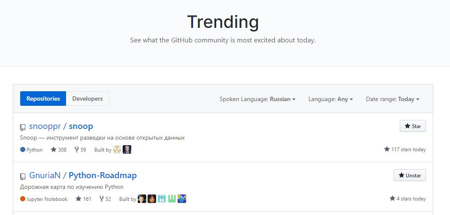Click the 'See what the GitHub community' subtitle
Viewport: 450px width, 215px height.
(x=223, y=40)
